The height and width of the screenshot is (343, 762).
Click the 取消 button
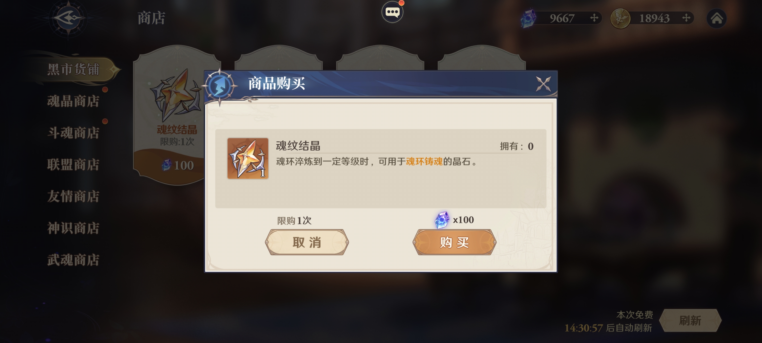point(307,242)
